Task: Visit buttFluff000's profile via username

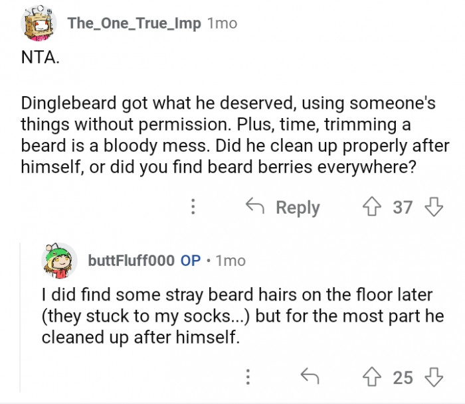Action: pyautogui.click(x=132, y=261)
